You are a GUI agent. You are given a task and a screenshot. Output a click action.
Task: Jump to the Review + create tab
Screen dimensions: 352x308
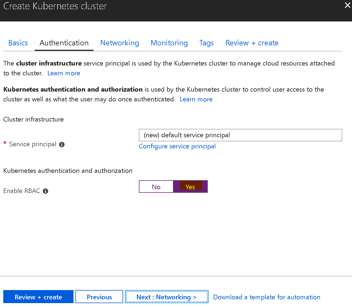(x=252, y=43)
